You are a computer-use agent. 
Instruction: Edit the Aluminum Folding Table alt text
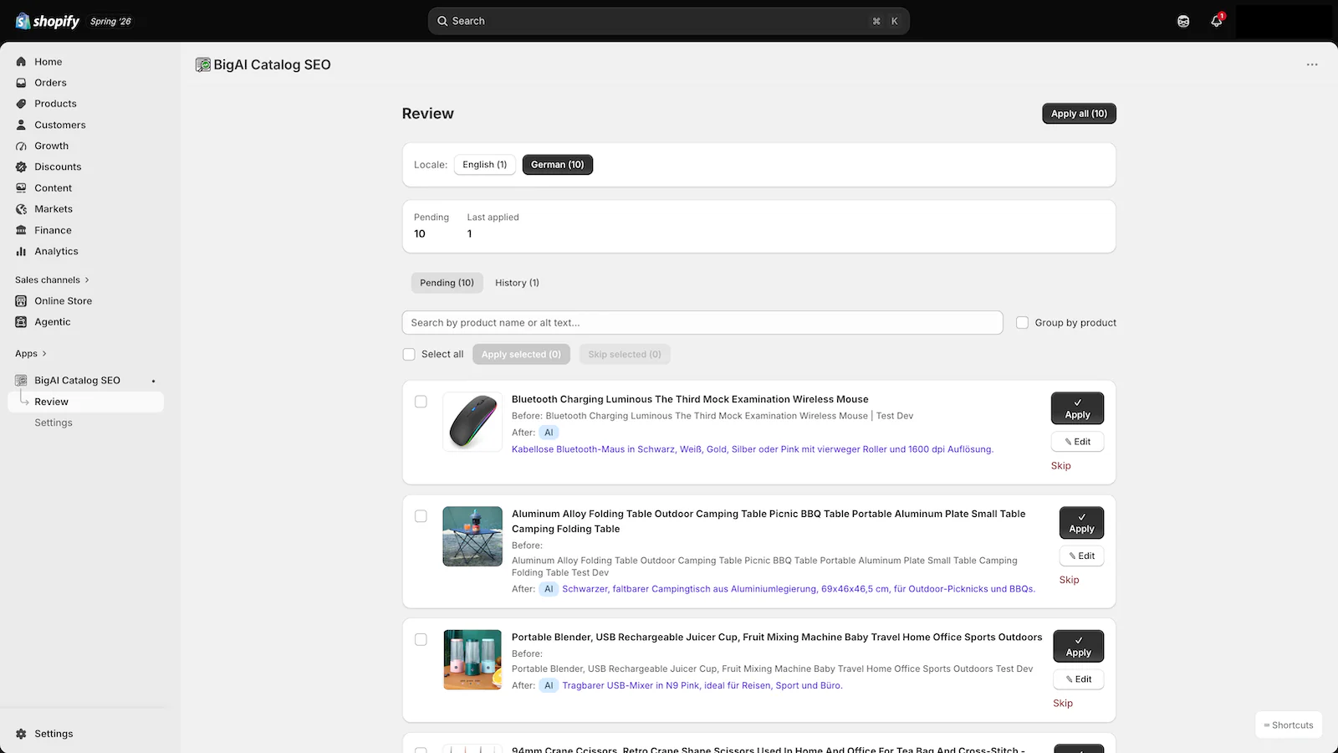(1081, 556)
